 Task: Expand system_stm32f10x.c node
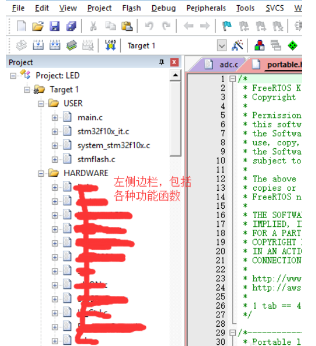pyautogui.click(x=55, y=145)
